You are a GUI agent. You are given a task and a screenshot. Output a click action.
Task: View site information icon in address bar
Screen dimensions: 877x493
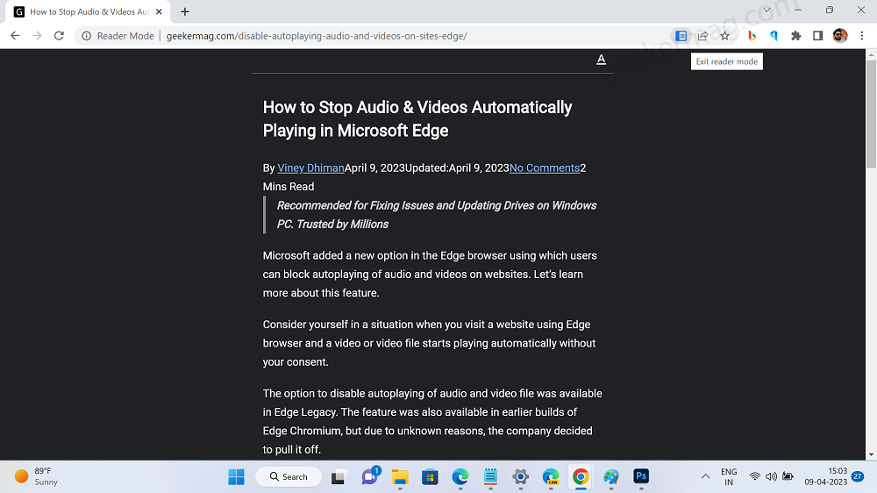[x=86, y=36]
